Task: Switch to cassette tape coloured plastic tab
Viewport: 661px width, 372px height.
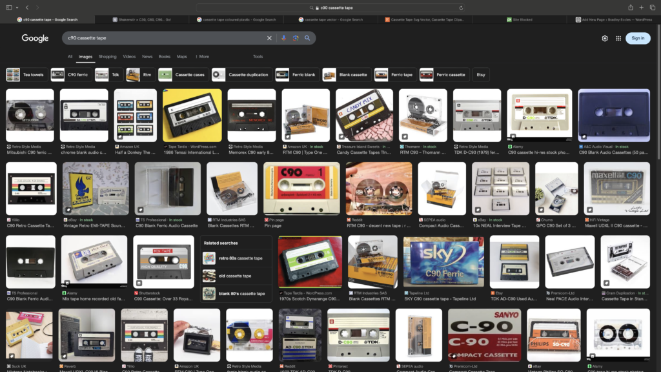Action: click(x=236, y=19)
